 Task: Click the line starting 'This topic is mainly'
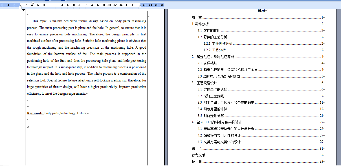[x=89, y=21]
